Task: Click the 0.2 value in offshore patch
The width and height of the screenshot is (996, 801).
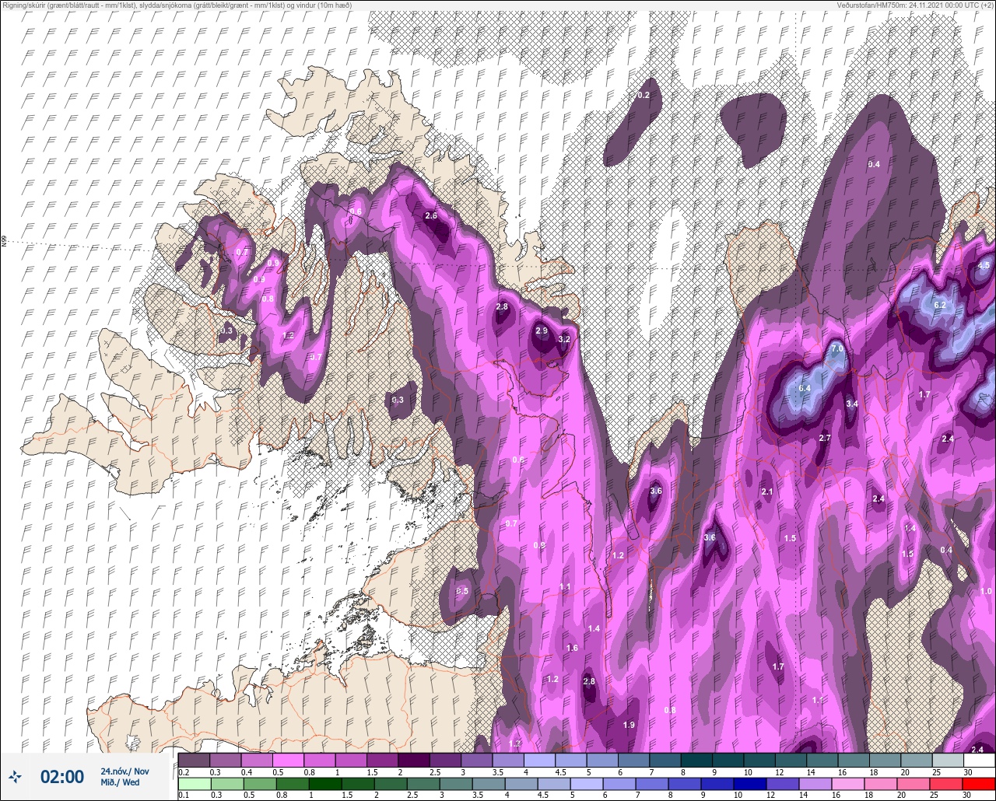Action: click(x=644, y=95)
